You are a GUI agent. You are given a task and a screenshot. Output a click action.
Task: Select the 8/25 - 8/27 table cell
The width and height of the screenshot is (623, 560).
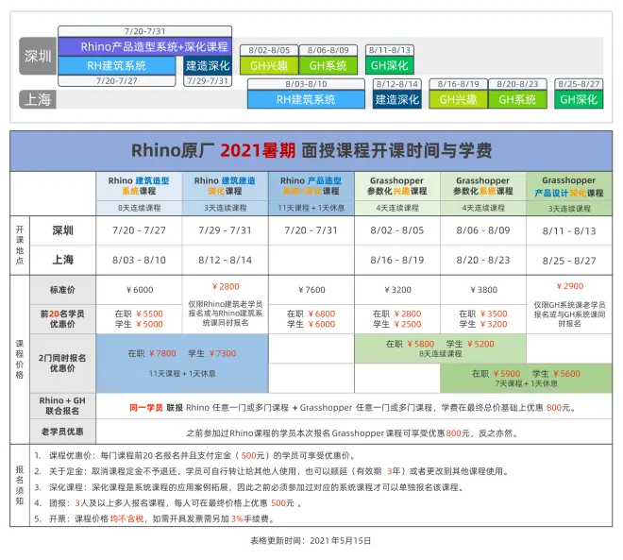(x=569, y=261)
